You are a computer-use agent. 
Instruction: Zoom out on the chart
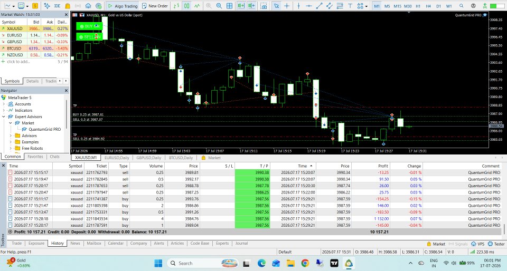click(219, 6)
